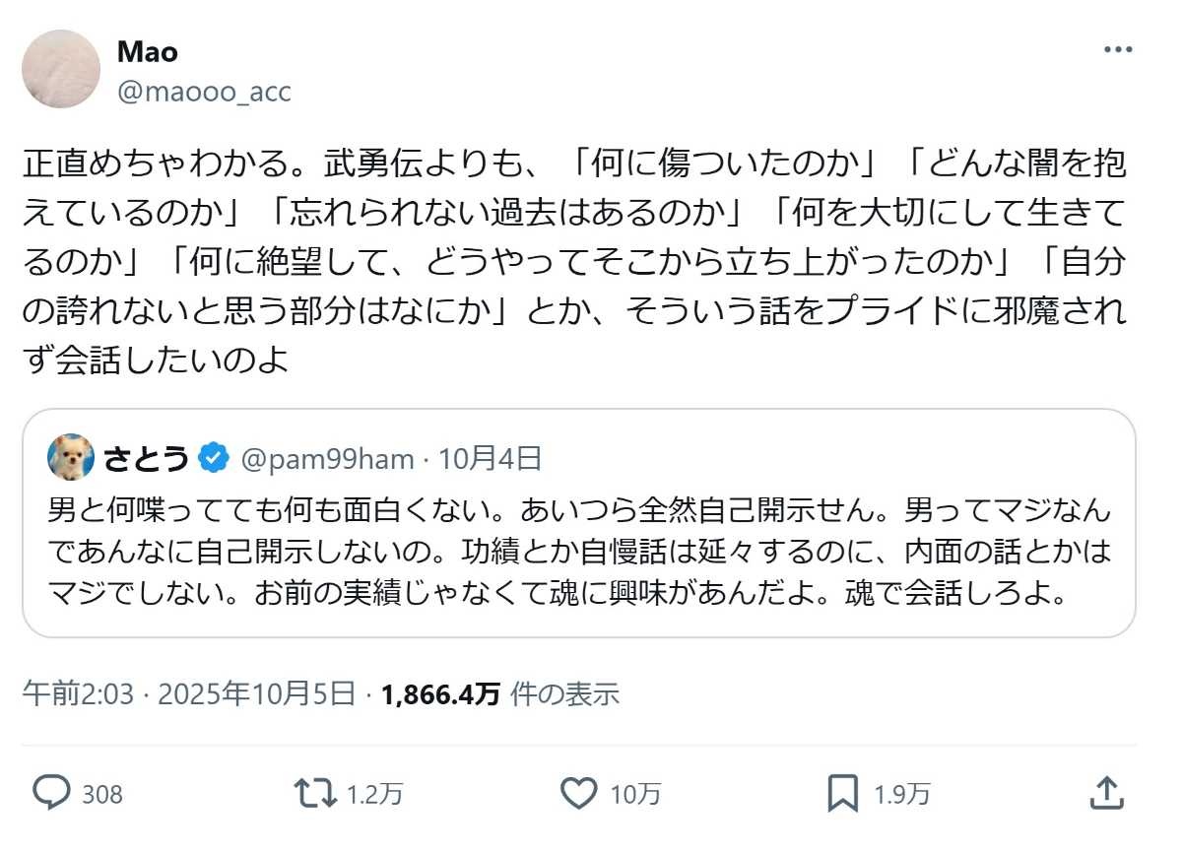Open the three-dot more options menu
Image resolution: width=1182 pixels, height=854 pixels.
pos(1118,50)
